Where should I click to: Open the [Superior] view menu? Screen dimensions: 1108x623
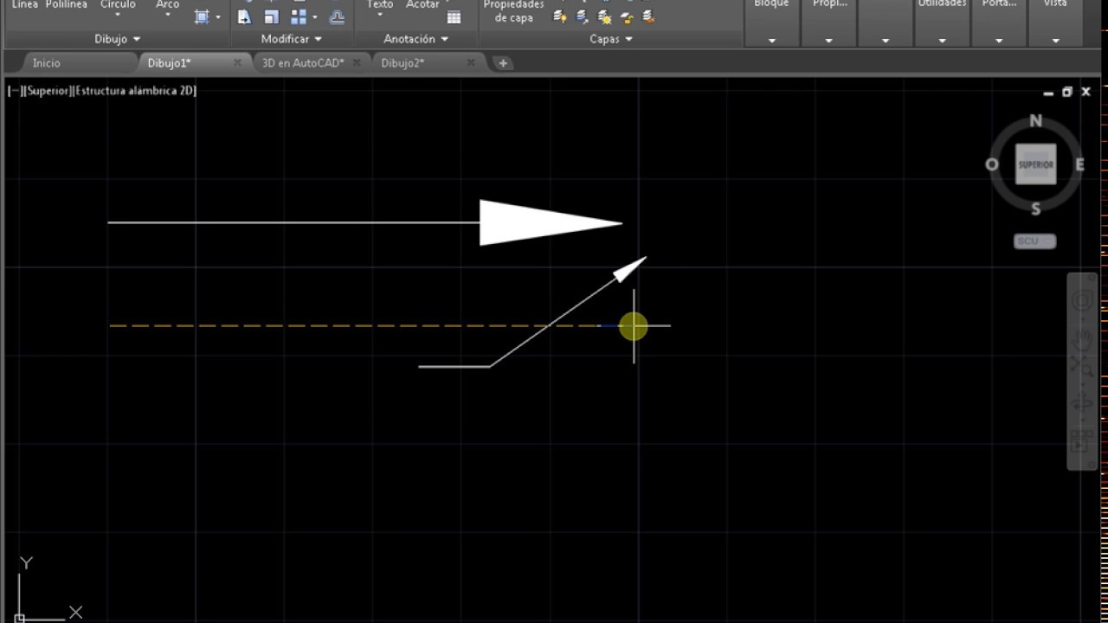(48, 91)
